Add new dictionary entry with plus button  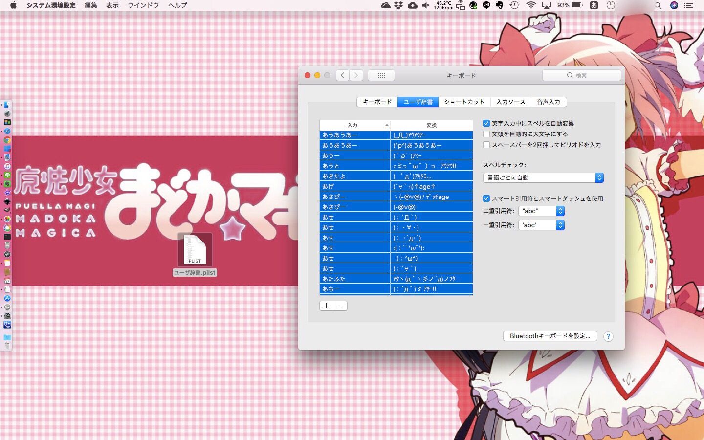[326, 306]
